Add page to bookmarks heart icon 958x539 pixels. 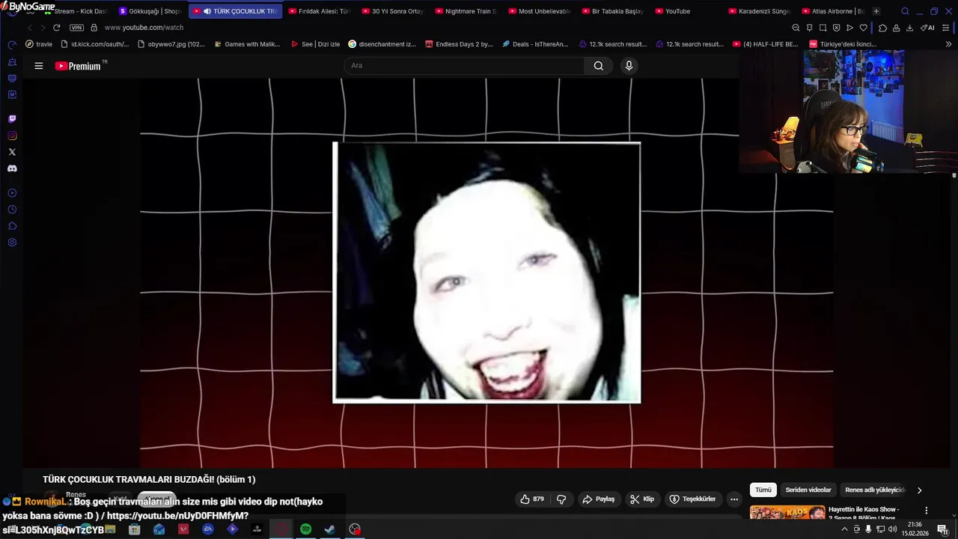tap(863, 28)
